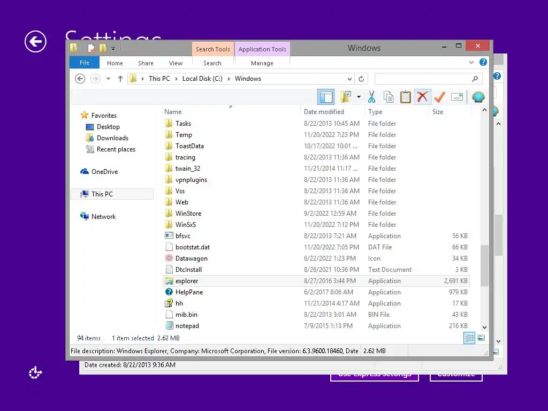Open the Share ribbon tab
Viewport: 548px width, 411px height.
tap(146, 63)
